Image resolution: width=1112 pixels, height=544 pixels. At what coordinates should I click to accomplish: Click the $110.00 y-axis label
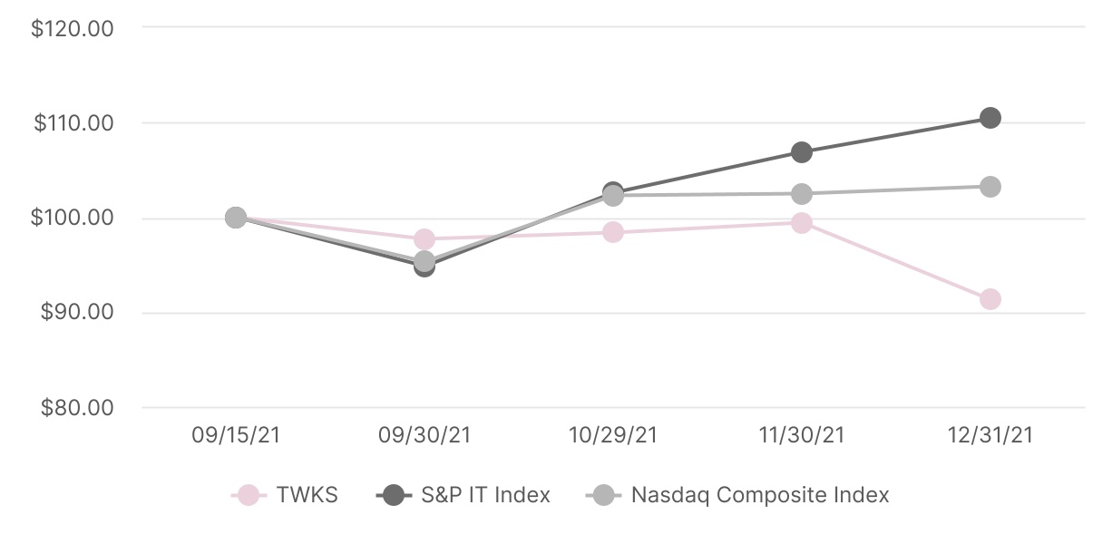click(x=73, y=122)
